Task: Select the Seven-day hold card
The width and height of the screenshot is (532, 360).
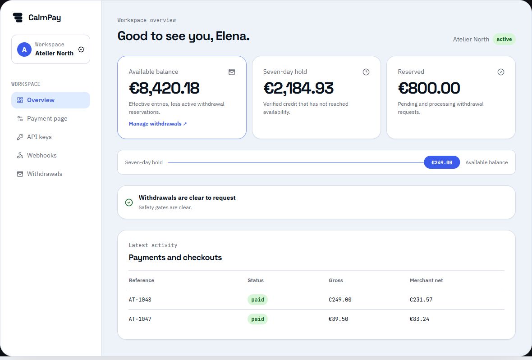Action: [x=316, y=97]
